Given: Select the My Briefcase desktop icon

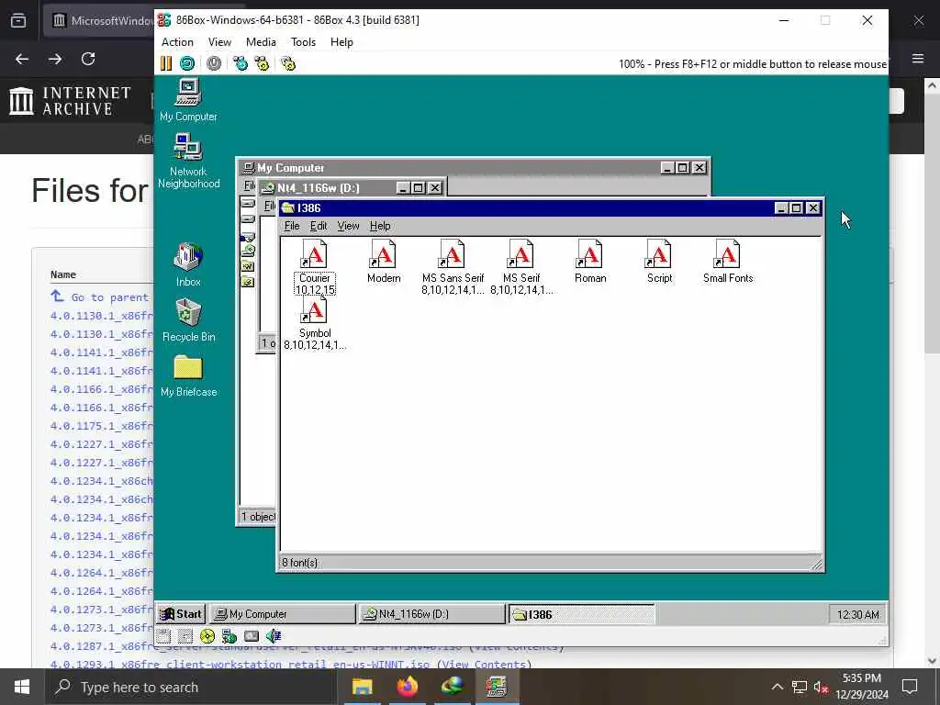Looking at the screenshot, I should coord(188,375).
